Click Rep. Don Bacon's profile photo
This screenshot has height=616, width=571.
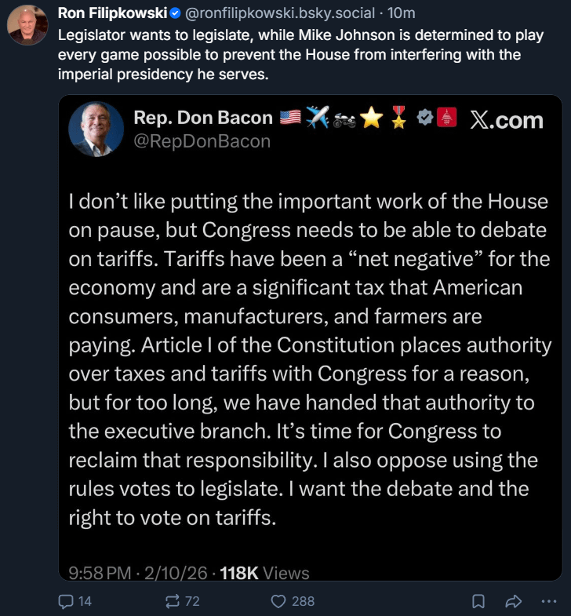coord(96,129)
